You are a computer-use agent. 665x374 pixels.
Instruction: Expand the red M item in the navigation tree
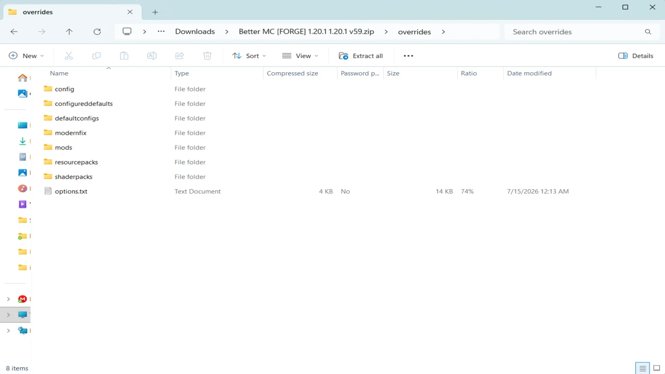8,299
